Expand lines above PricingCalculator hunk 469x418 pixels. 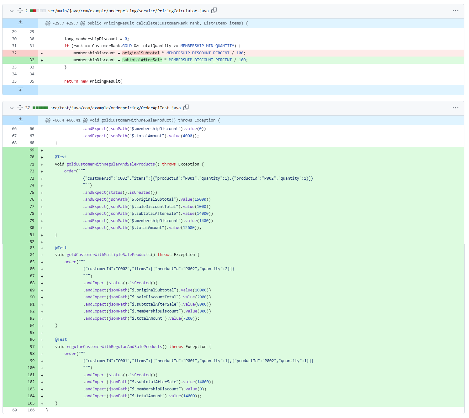coord(20,23)
